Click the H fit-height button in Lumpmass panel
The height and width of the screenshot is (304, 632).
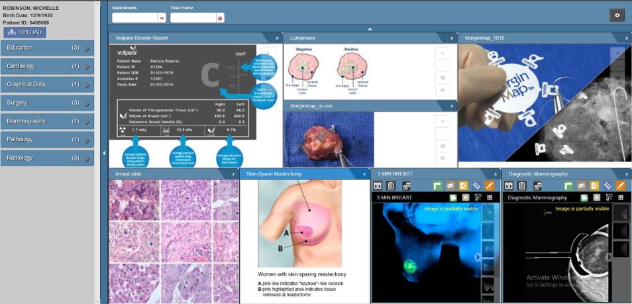(443, 90)
